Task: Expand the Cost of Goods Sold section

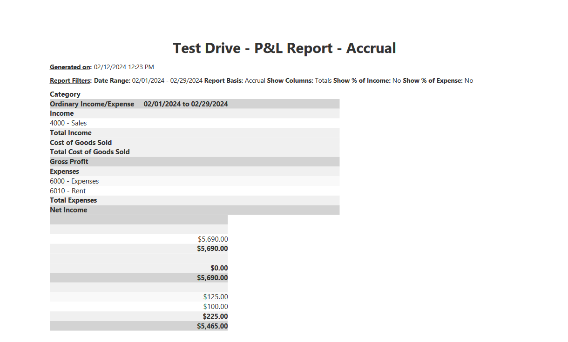Action: [81, 142]
